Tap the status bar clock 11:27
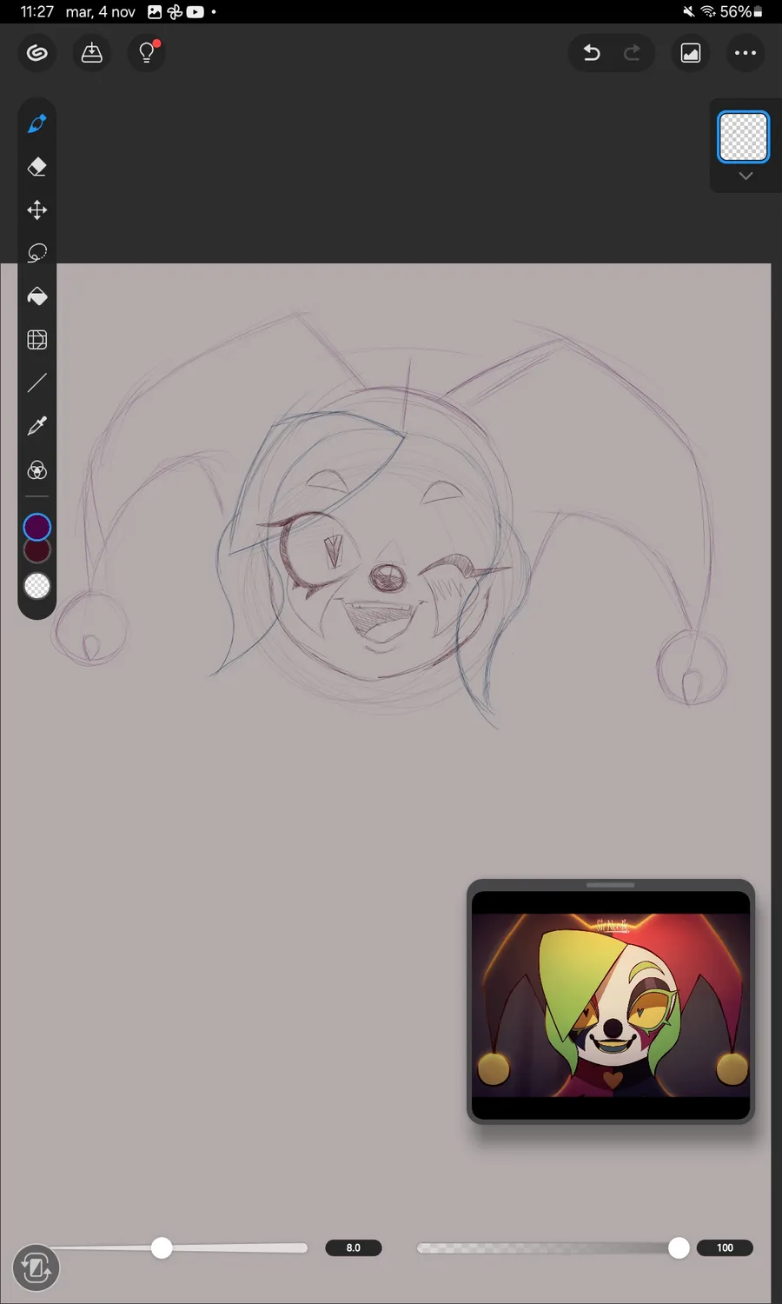This screenshot has width=782, height=1304. pyautogui.click(x=37, y=11)
